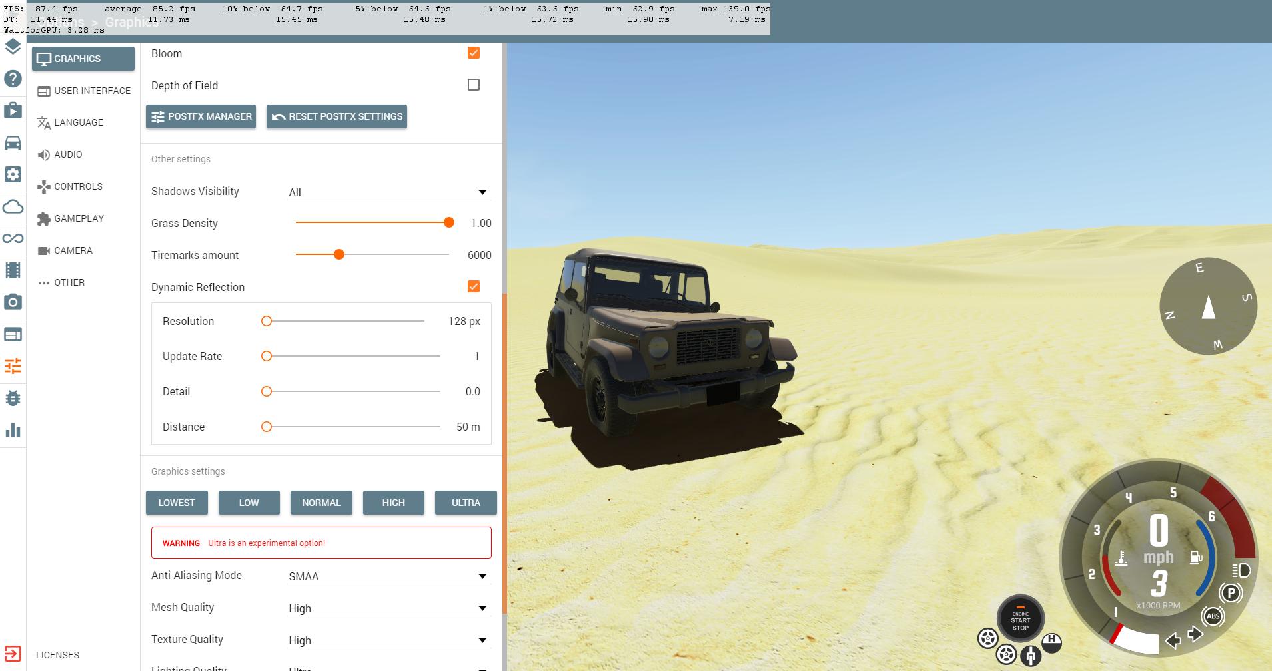Click the reflection Detail slider handle
Screen dimensions: 1272x671
click(x=267, y=391)
